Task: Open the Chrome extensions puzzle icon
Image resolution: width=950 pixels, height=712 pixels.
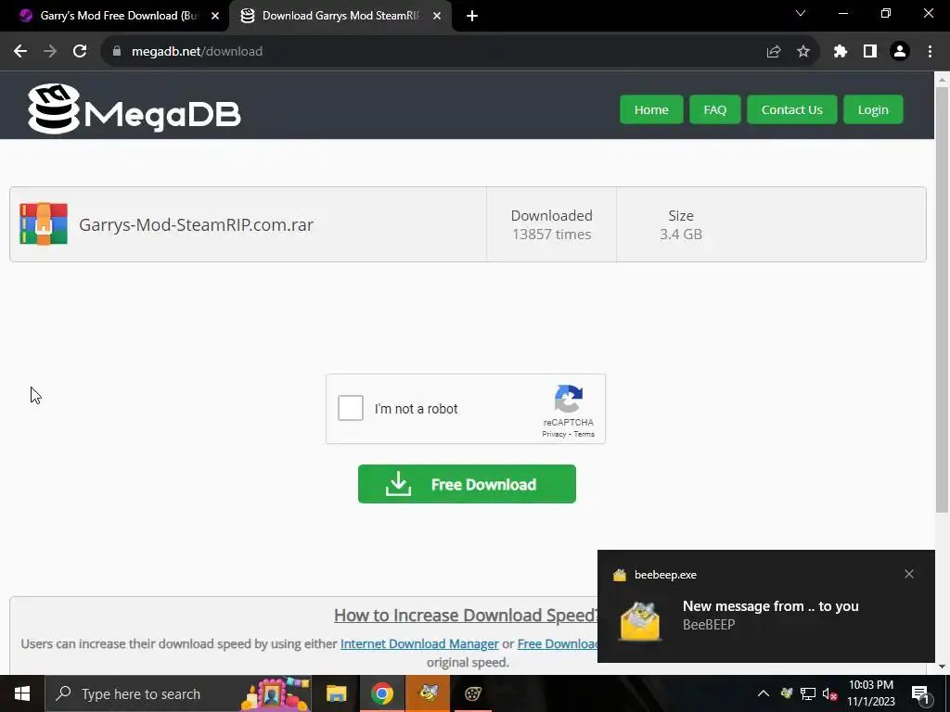Action: point(841,52)
